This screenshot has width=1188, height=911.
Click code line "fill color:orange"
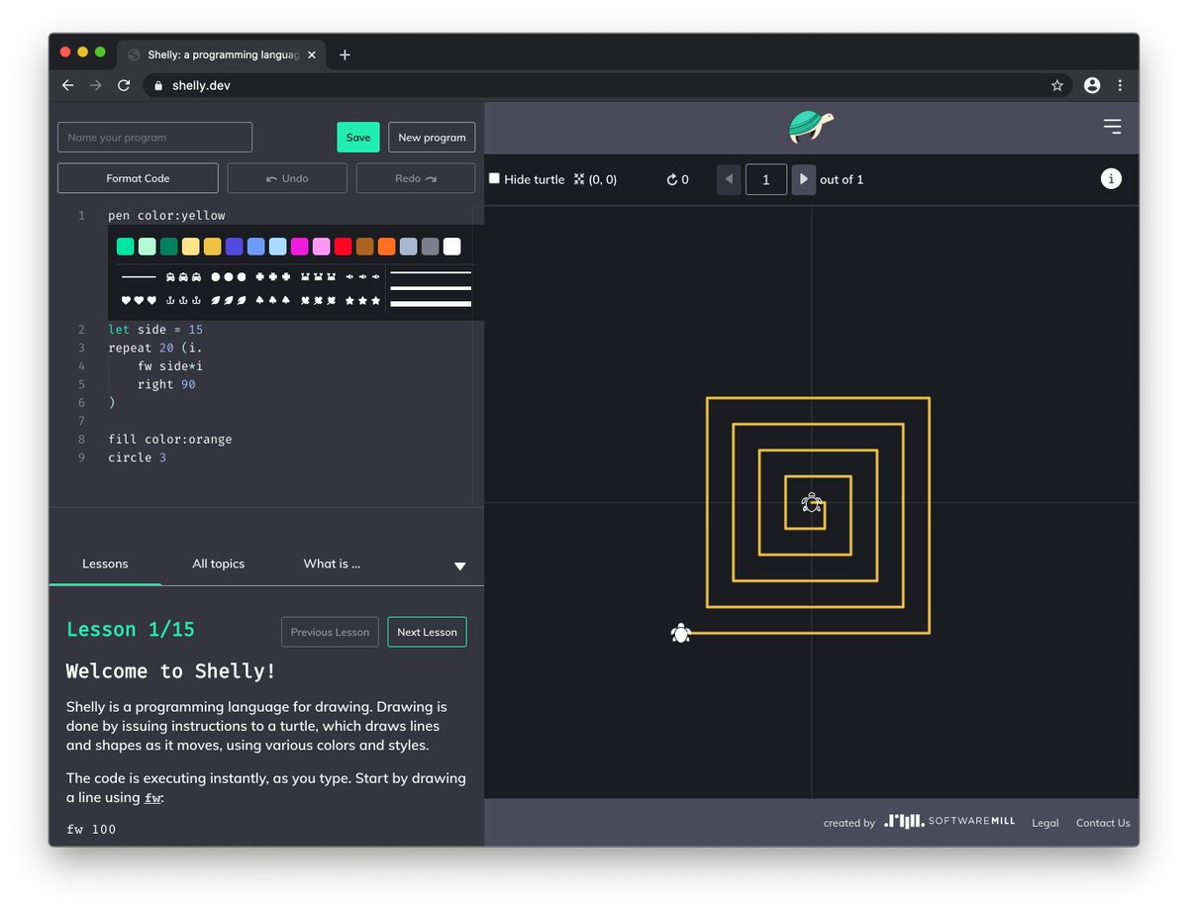tap(170, 439)
